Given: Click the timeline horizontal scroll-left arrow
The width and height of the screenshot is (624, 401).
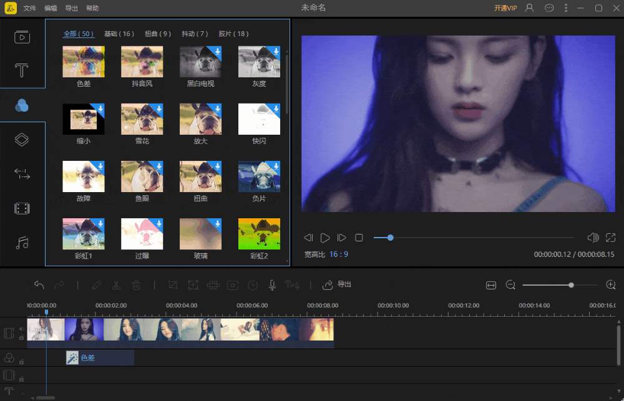Looking at the screenshot, I should [x=32, y=398].
